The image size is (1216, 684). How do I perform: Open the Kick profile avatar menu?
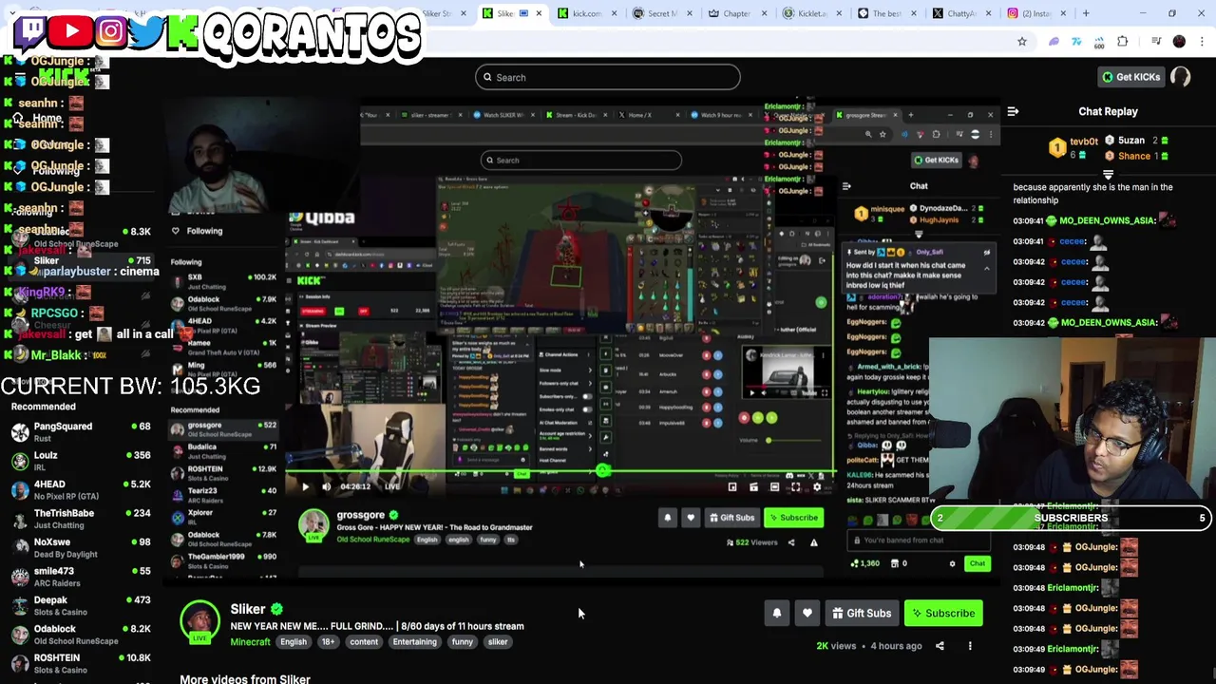point(1181,77)
